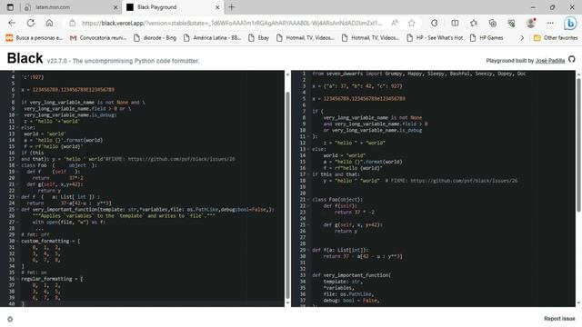Open the GitHub repository icon
The width and height of the screenshot is (582, 327).
coord(572,59)
